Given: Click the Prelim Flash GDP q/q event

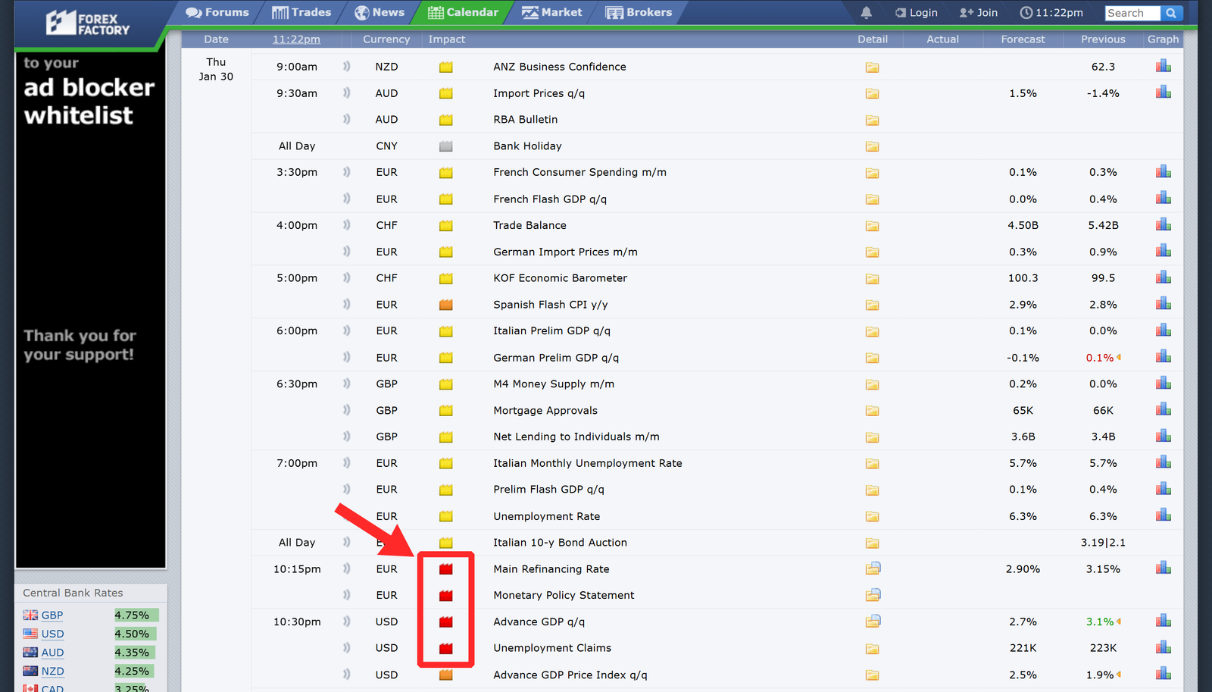Looking at the screenshot, I should [548, 490].
